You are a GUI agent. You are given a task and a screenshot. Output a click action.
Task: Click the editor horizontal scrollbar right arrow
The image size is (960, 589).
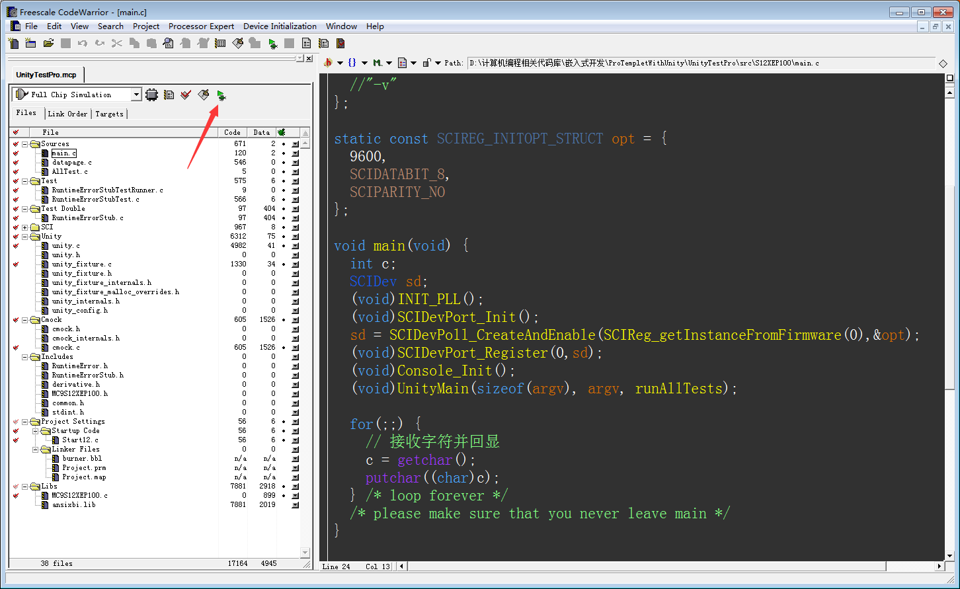(x=940, y=567)
